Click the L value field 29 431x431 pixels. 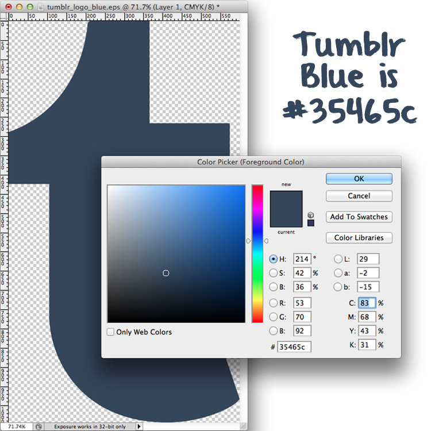[368, 259]
